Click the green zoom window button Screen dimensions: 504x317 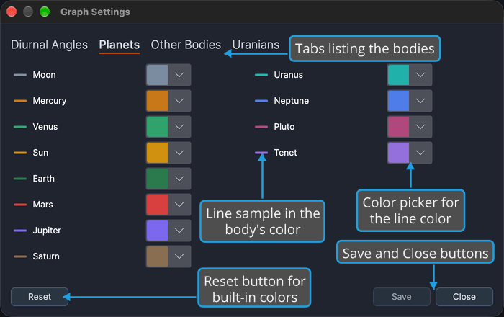click(x=45, y=12)
